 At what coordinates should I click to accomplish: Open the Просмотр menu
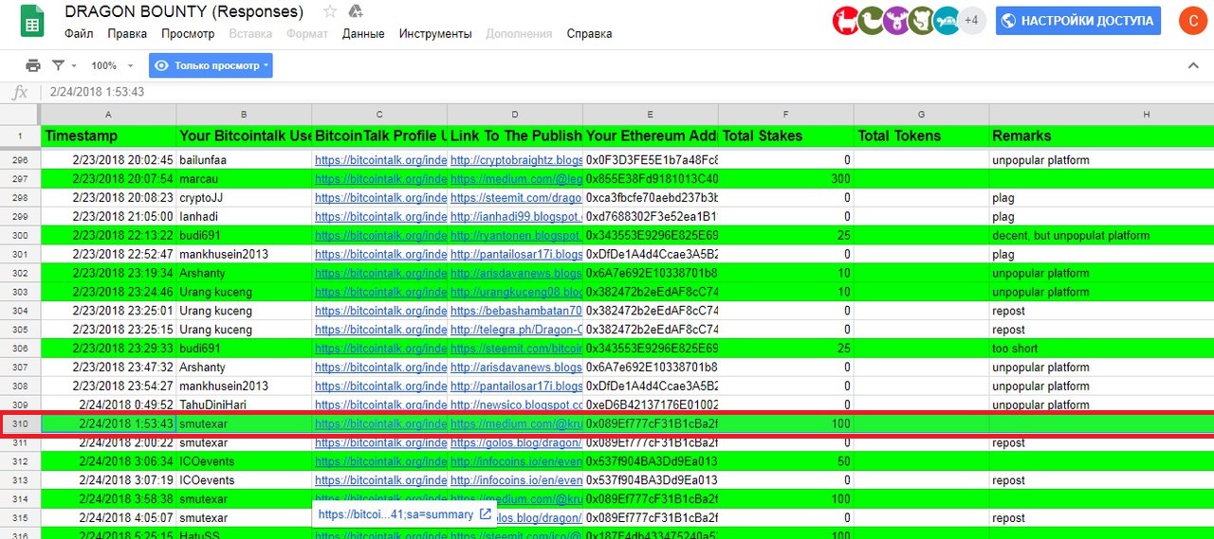click(188, 33)
